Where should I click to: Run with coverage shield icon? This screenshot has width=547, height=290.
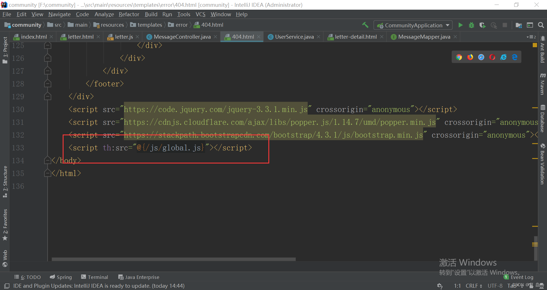pos(482,25)
